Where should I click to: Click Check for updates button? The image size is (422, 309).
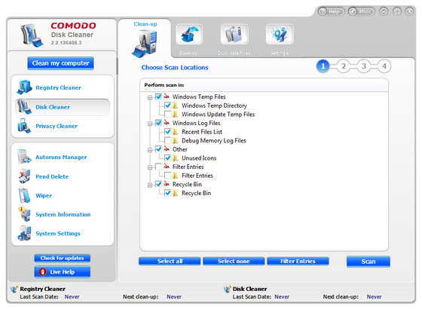coord(62,258)
